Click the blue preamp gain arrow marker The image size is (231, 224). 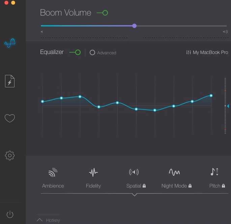(x=228, y=106)
